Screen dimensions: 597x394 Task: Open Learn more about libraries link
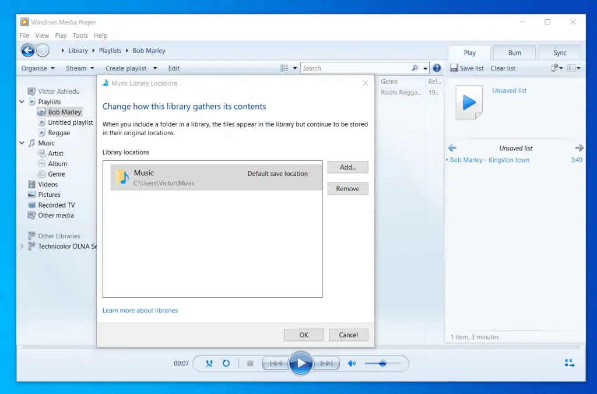tap(140, 310)
